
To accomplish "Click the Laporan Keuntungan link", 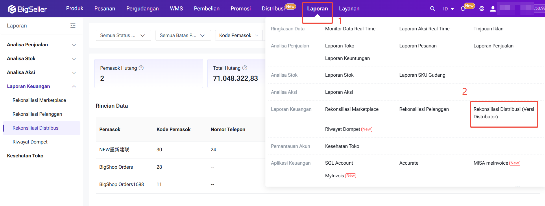I will pos(347,58).
